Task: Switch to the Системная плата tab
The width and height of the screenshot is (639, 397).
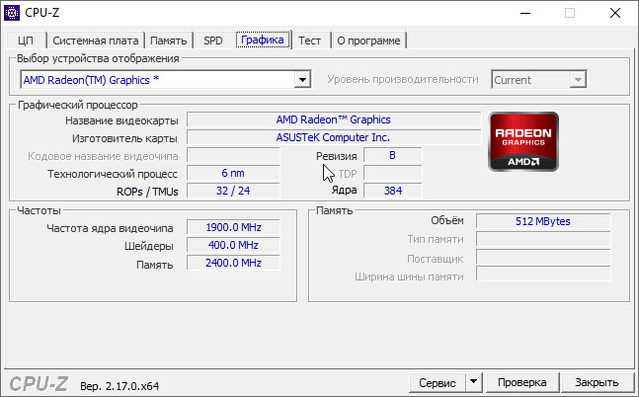Action: click(x=95, y=40)
